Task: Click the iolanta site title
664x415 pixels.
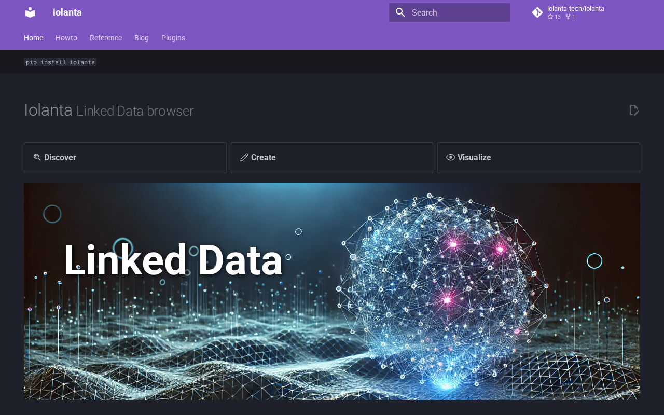Action: pyautogui.click(x=67, y=12)
